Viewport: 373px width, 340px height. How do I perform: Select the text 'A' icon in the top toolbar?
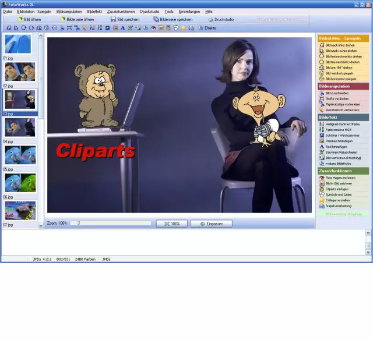click(123, 28)
